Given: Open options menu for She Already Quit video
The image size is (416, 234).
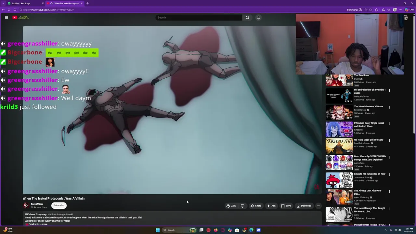Looking at the screenshot, I should coord(389,191).
